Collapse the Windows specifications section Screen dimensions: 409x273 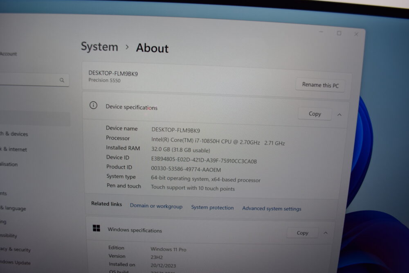click(x=326, y=233)
